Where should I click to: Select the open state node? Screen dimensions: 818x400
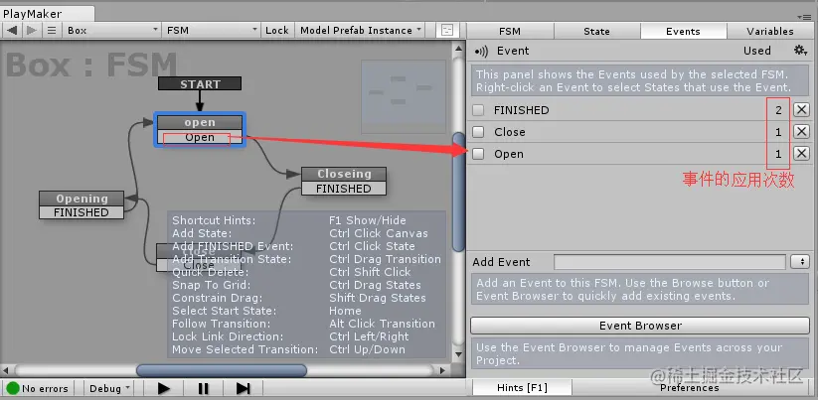click(x=200, y=122)
